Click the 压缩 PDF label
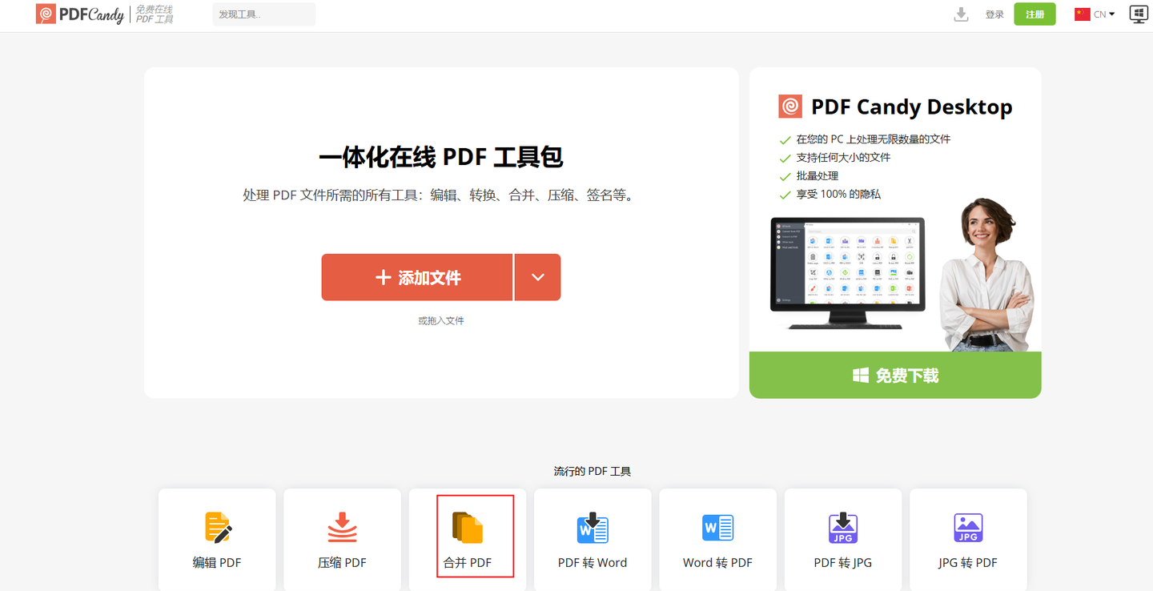The image size is (1153, 591). (x=342, y=562)
